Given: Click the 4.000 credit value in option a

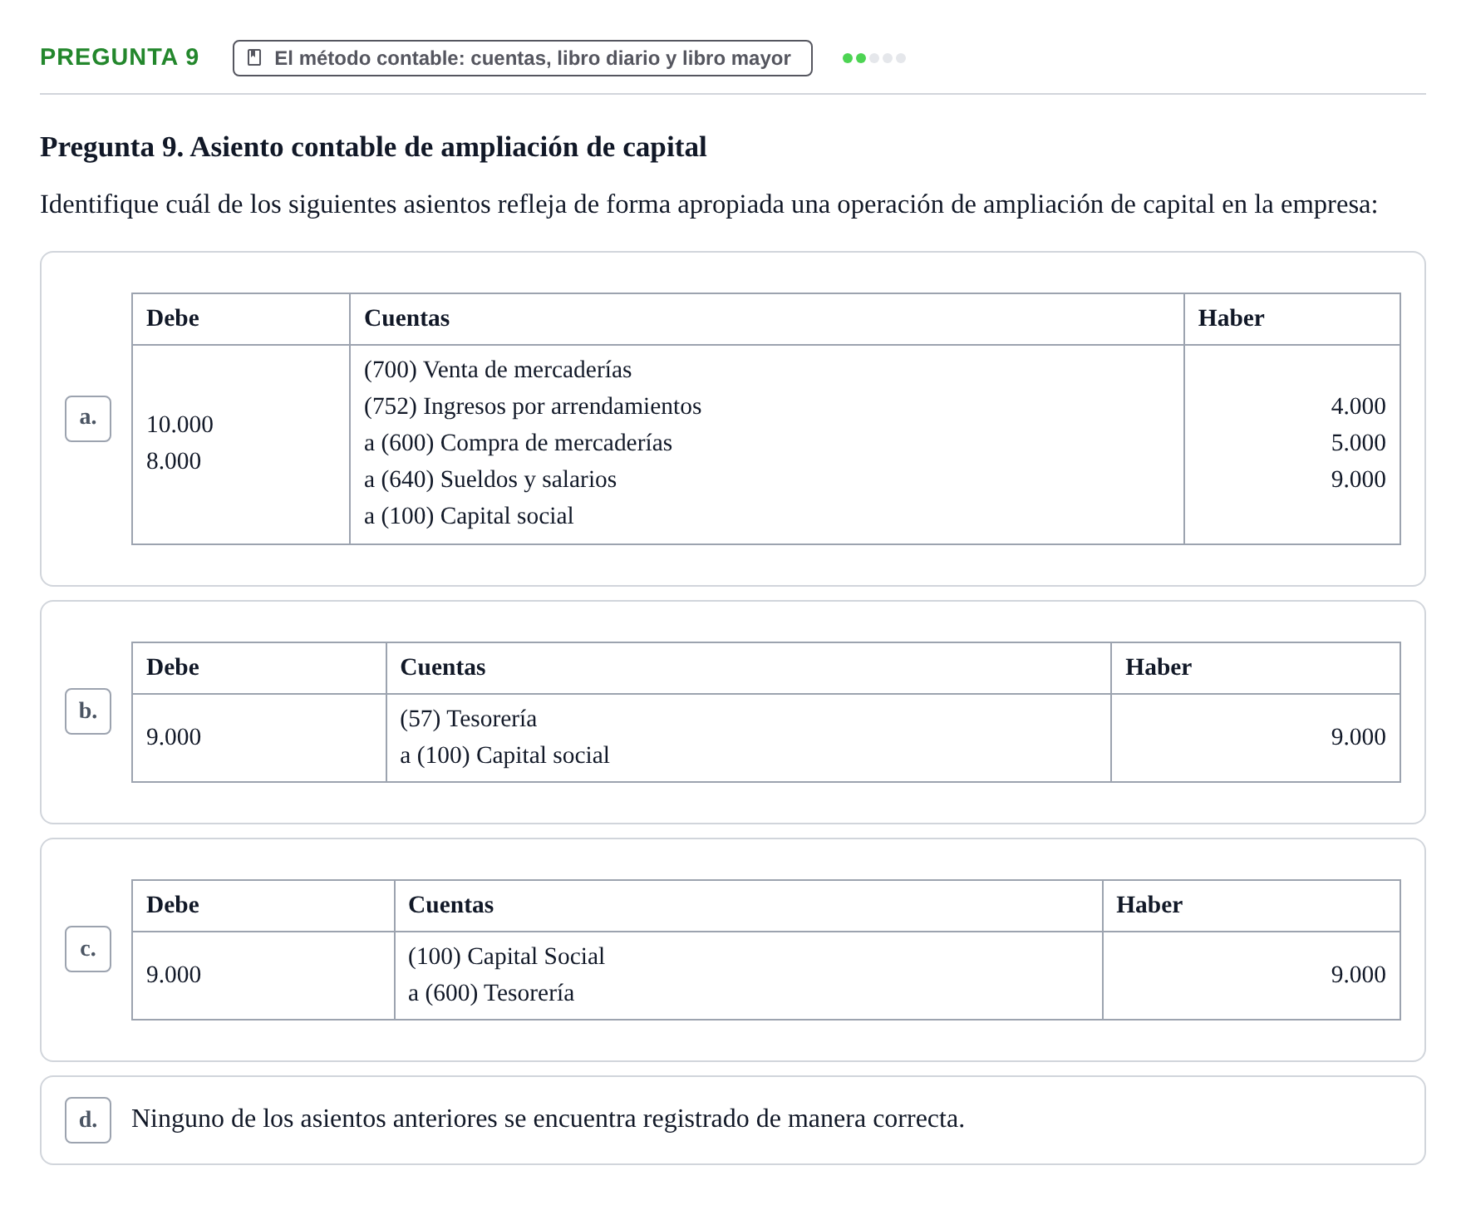Looking at the screenshot, I should coord(1358,406).
